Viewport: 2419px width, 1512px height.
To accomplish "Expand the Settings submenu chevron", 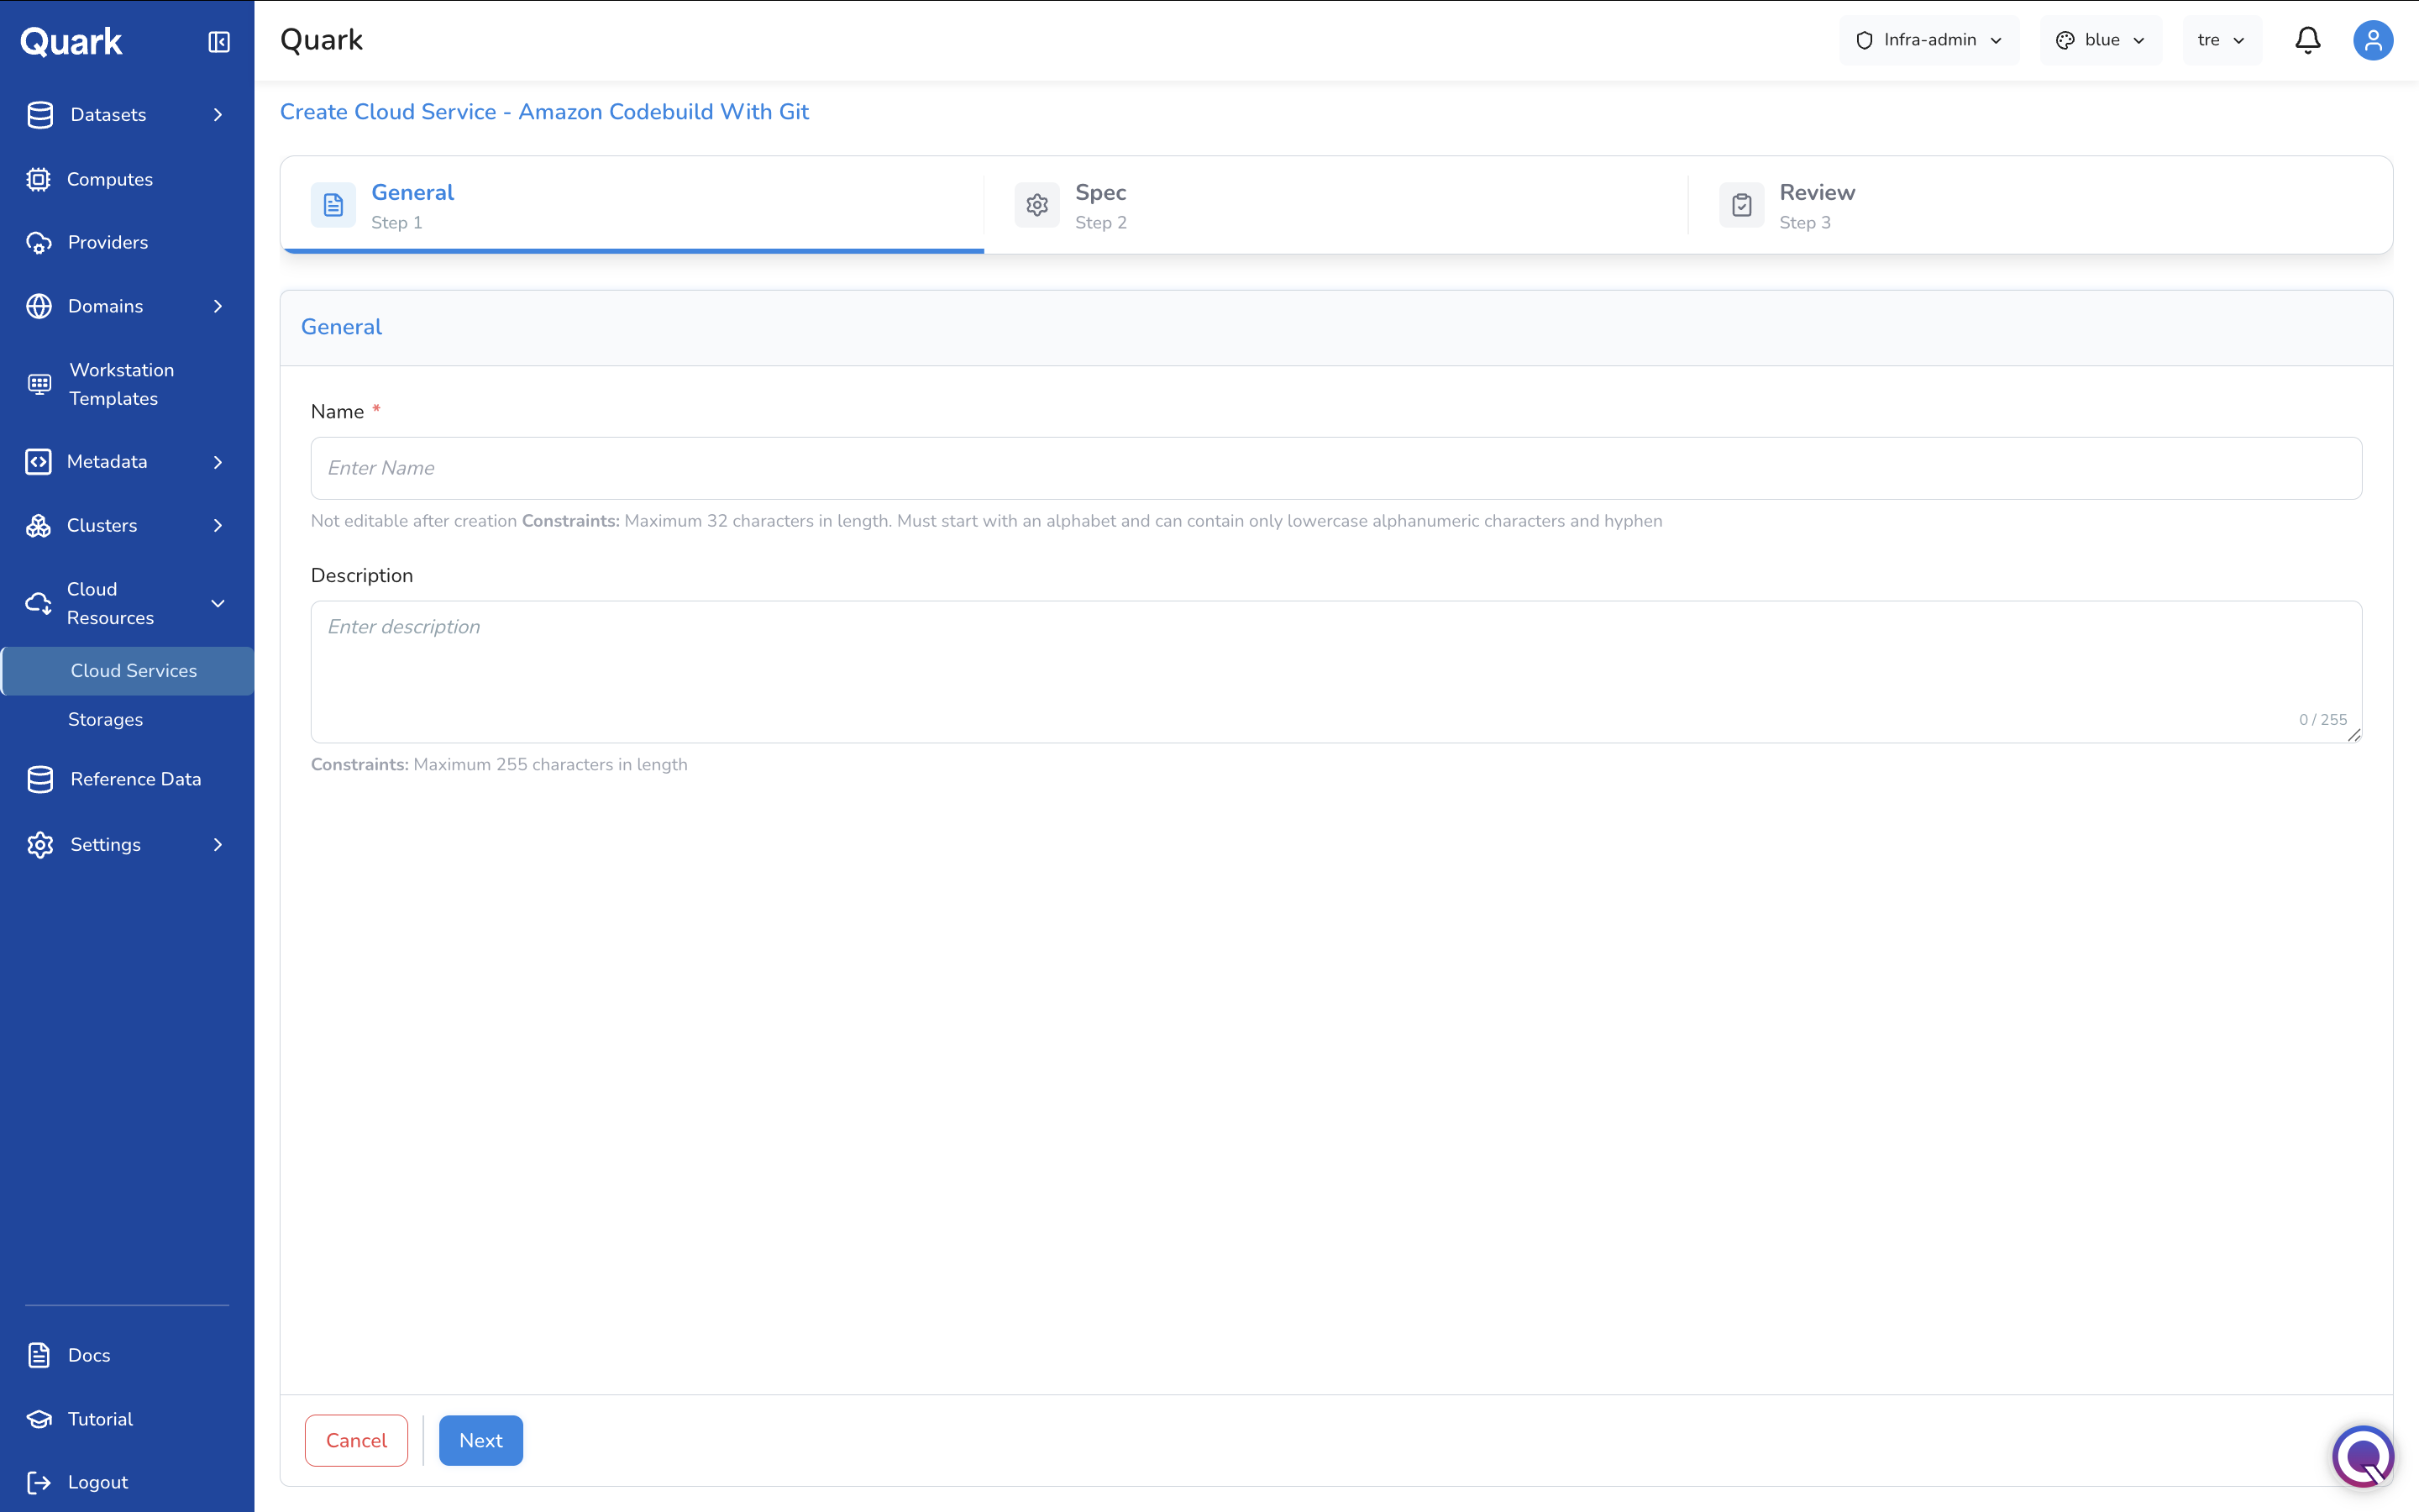I will point(218,845).
